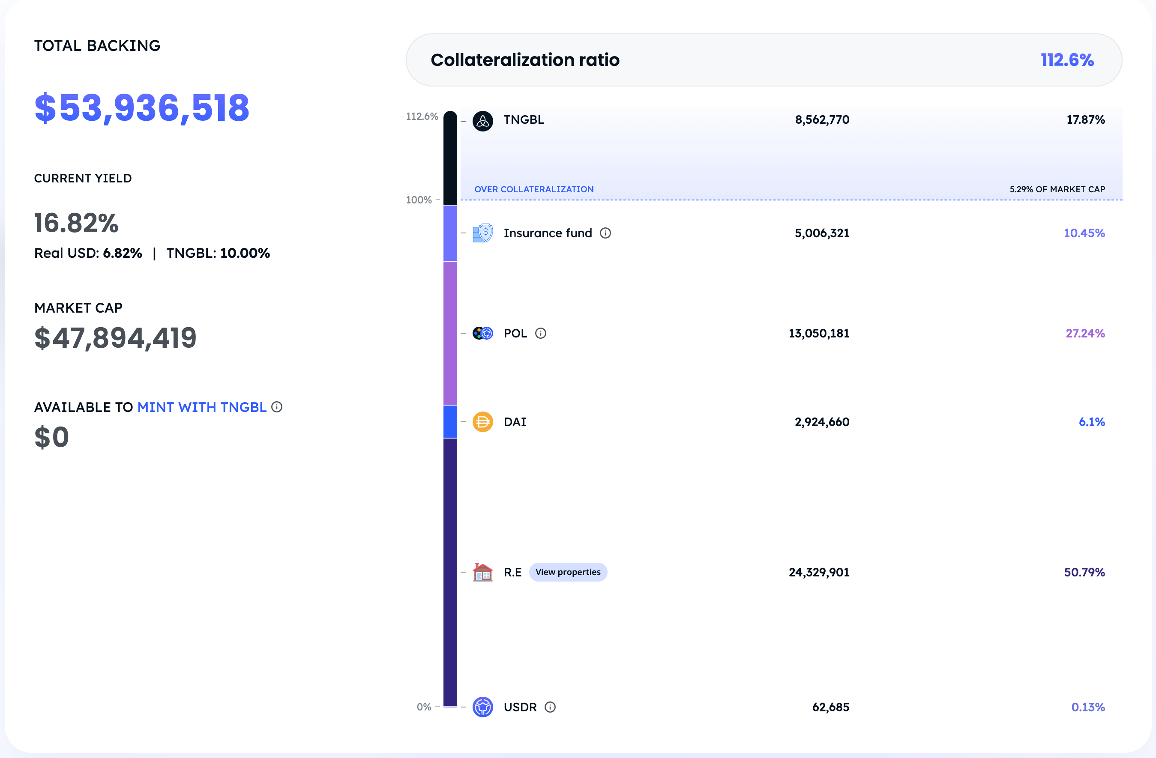This screenshot has height=758, width=1156.
Task: Click the TNGBL token logo icon
Action: click(x=482, y=121)
